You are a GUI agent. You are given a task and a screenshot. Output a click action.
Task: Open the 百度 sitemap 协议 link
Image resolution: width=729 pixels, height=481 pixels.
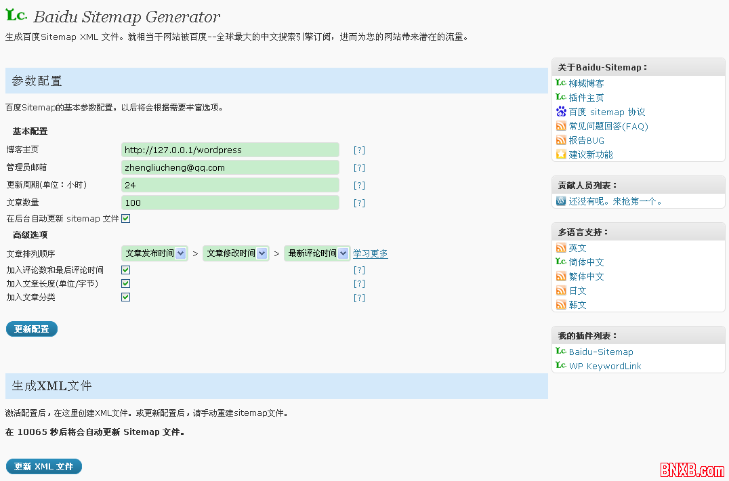(607, 112)
